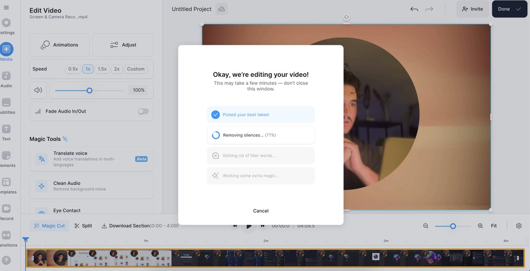Open the Animations panel
Viewport: 530px width, 271px height.
click(60, 45)
